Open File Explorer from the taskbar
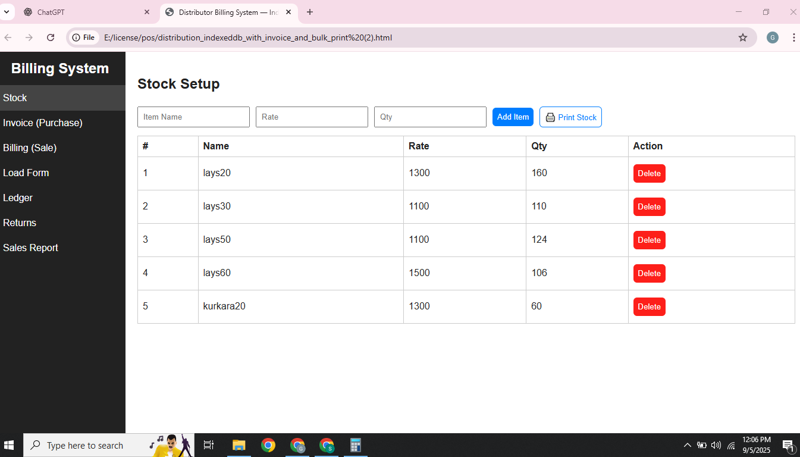Screen dimensions: 800x457 pos(239,445)
